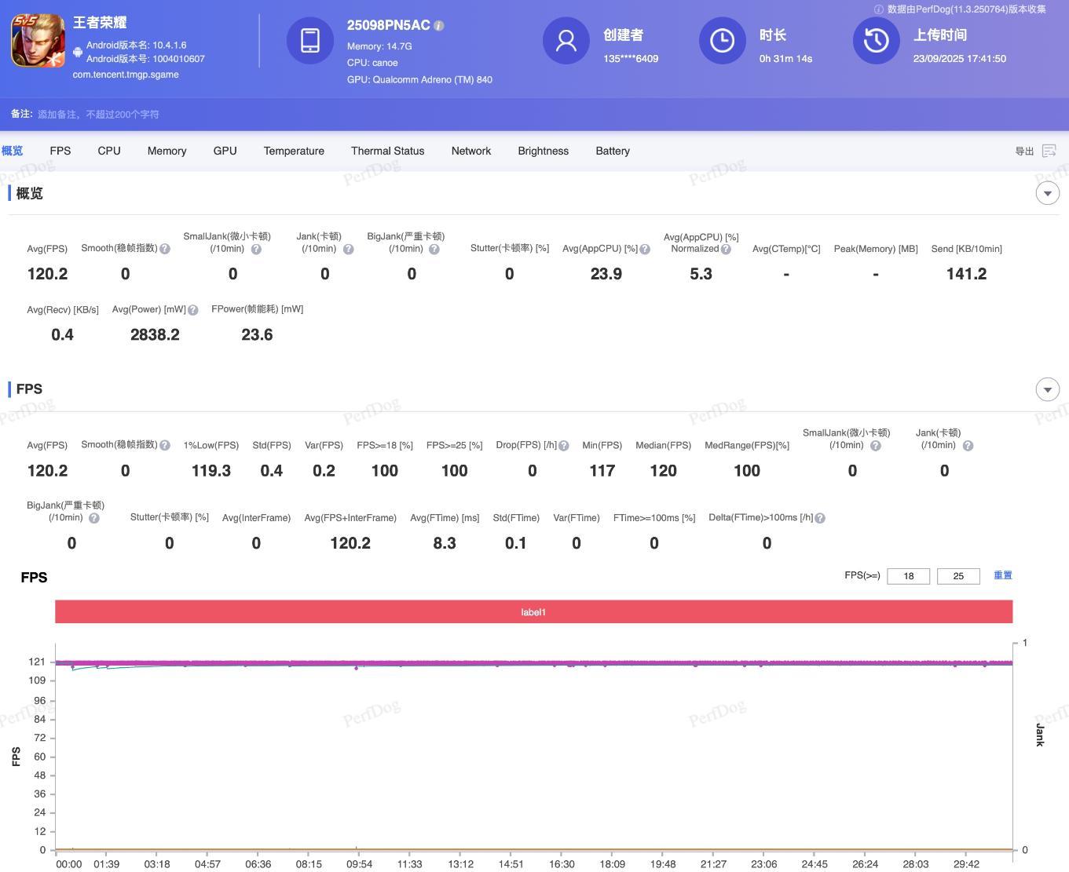Click the duration clock icon
This screenshot has height=872, width=1069.
(x=722, y=40)
